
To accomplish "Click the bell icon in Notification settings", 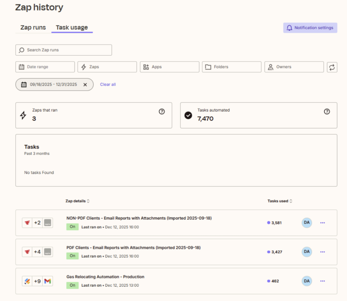I will (289, 28).
